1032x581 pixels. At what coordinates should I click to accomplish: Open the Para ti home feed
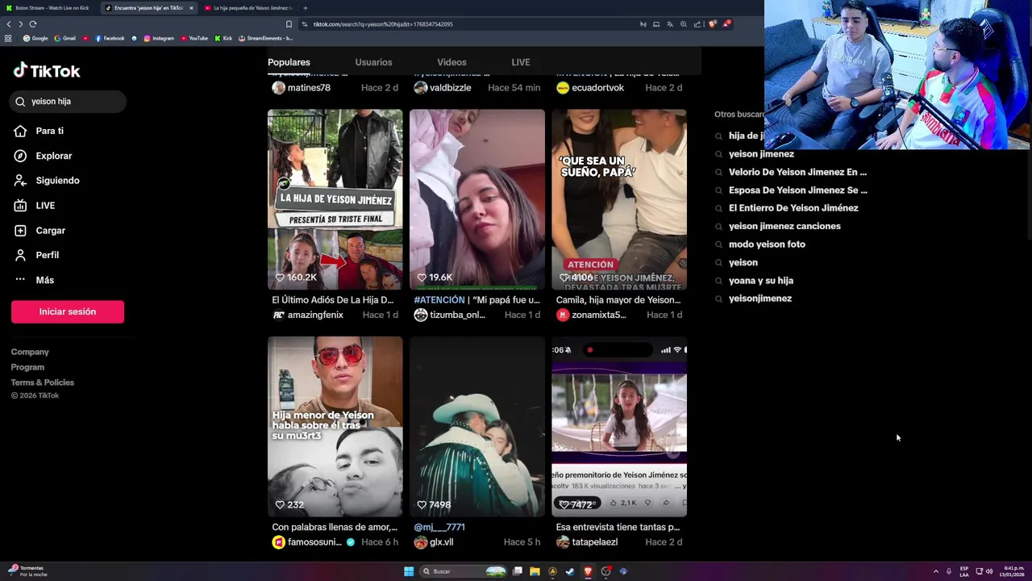[x=39, y=131]
